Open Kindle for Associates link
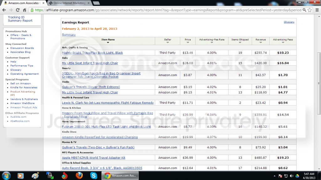 (24, 88)
